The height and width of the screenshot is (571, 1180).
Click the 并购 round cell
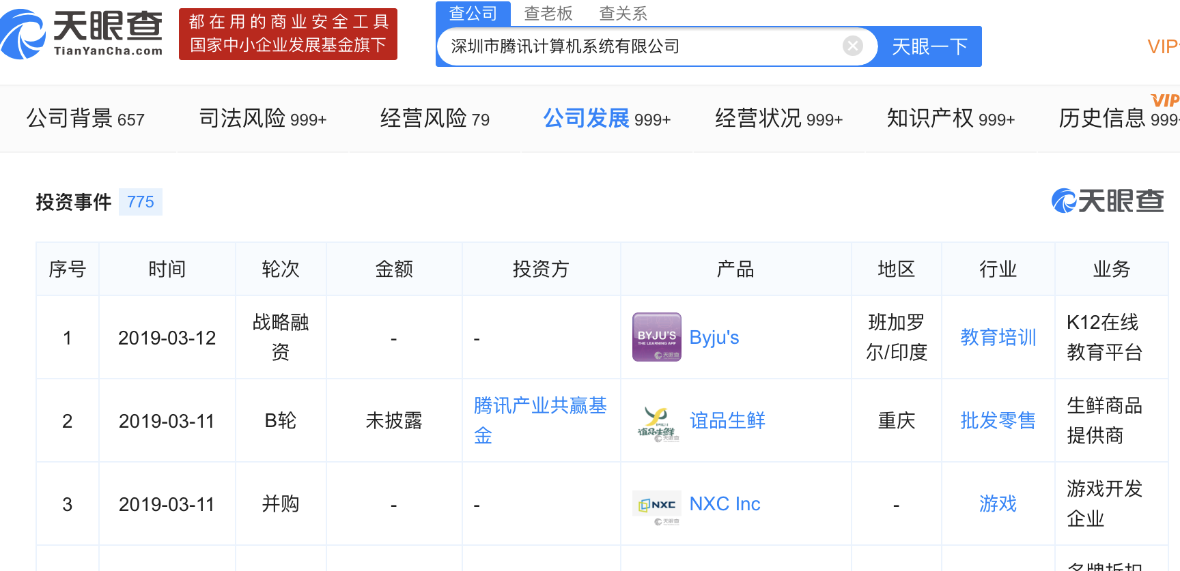[x=281, y=503]
